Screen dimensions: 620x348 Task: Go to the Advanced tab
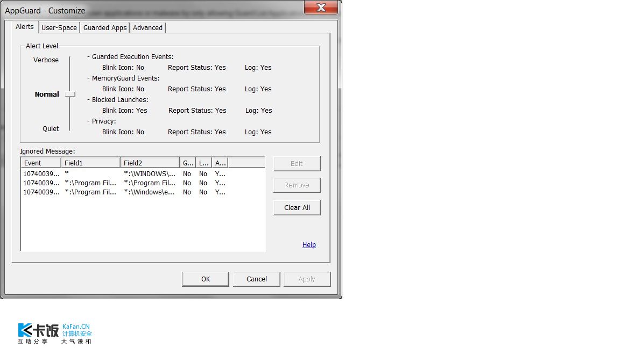pyautogui.click(x=147, y=27)
